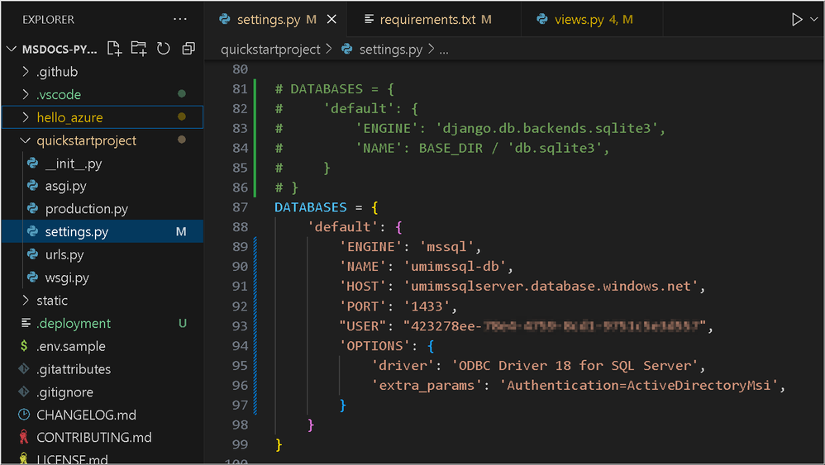Image resolution: width=825 pixels, height=465 pixels.
Task: Open .gitignore file
Action: [x=102, y=392]
